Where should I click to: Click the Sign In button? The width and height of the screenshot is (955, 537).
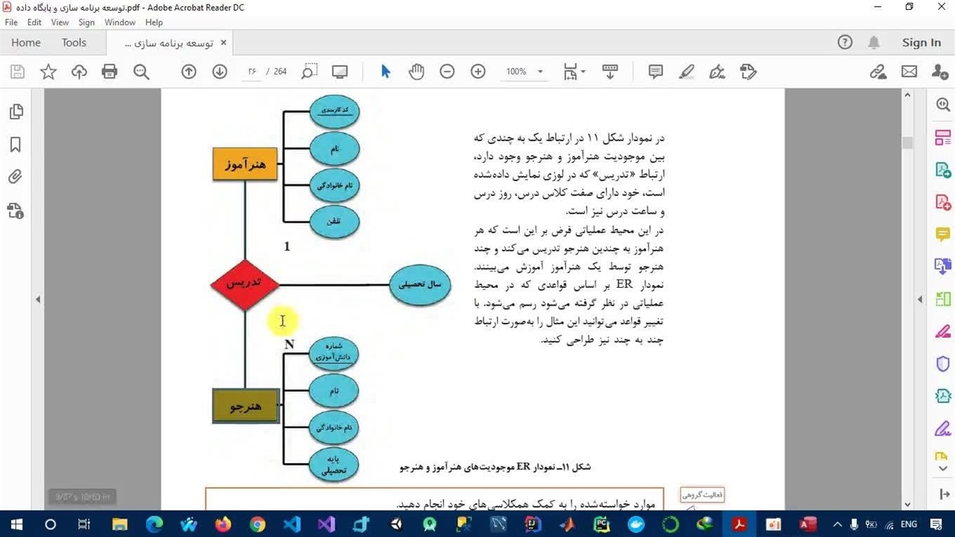coord(921,43)
